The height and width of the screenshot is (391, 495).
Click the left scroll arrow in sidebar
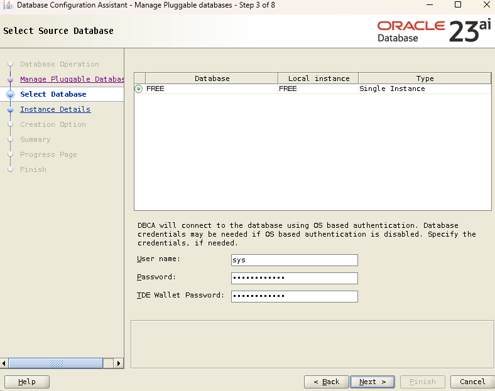4,363
